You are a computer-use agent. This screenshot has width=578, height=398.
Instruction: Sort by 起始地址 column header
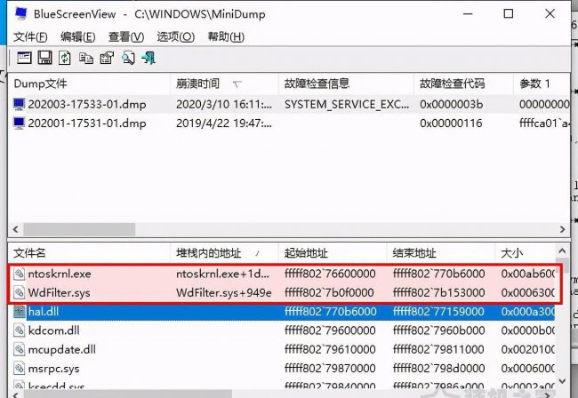(x=333, y=253)
